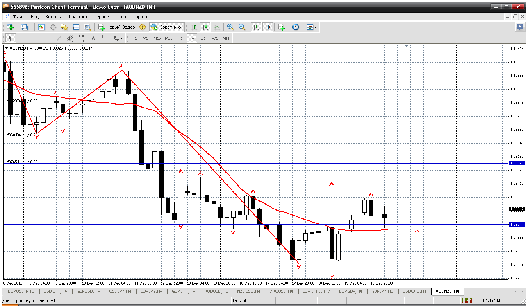Image resolution: width=528 pixels, height=306 pixels.
Task: Open the Файл menu
Action: [x=18, y=17]
